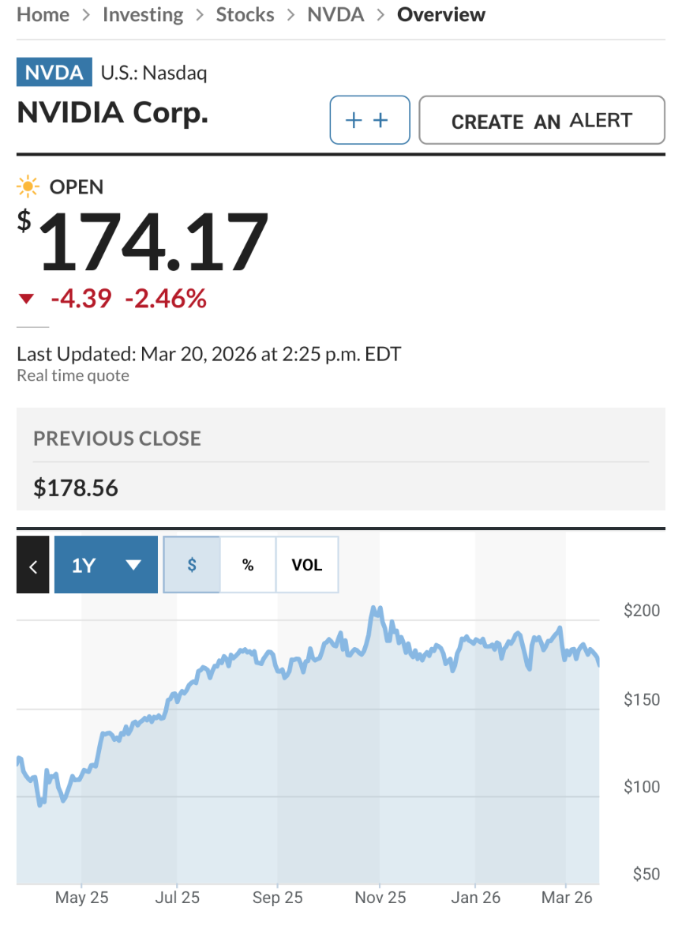Screen dimensions: 682x926
Task: Toggle the VOL volume chart view
Action: point(307,565)
